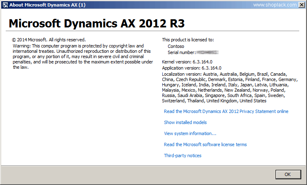Image resolution: width=307 pixels, height=185 pixels.
Task: Click the title bar caption text
Action: coord(47,5)
